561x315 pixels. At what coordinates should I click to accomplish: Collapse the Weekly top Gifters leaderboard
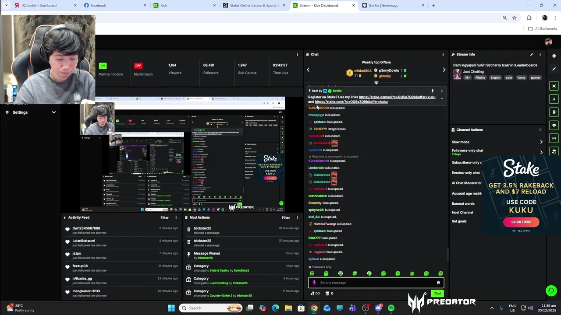click(376, 83)
